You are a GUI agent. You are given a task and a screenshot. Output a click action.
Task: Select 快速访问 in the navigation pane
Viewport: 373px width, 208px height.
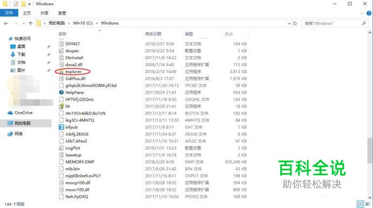click(x=22, y=38)
